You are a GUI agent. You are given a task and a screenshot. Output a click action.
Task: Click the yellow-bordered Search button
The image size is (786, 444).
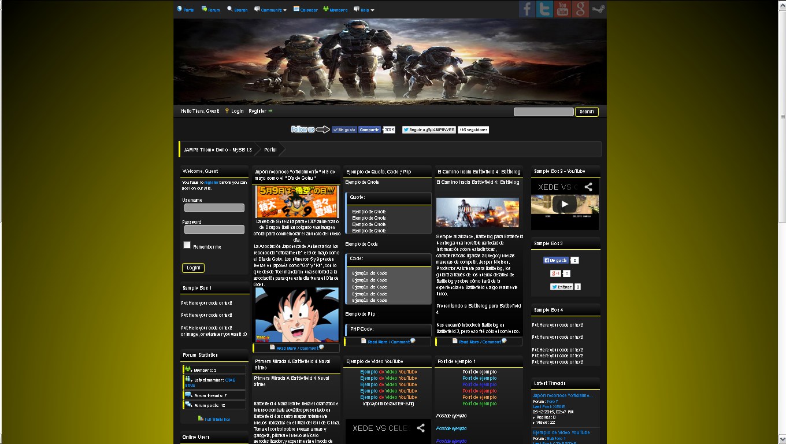pyautogui.click(x=587, y=112)
